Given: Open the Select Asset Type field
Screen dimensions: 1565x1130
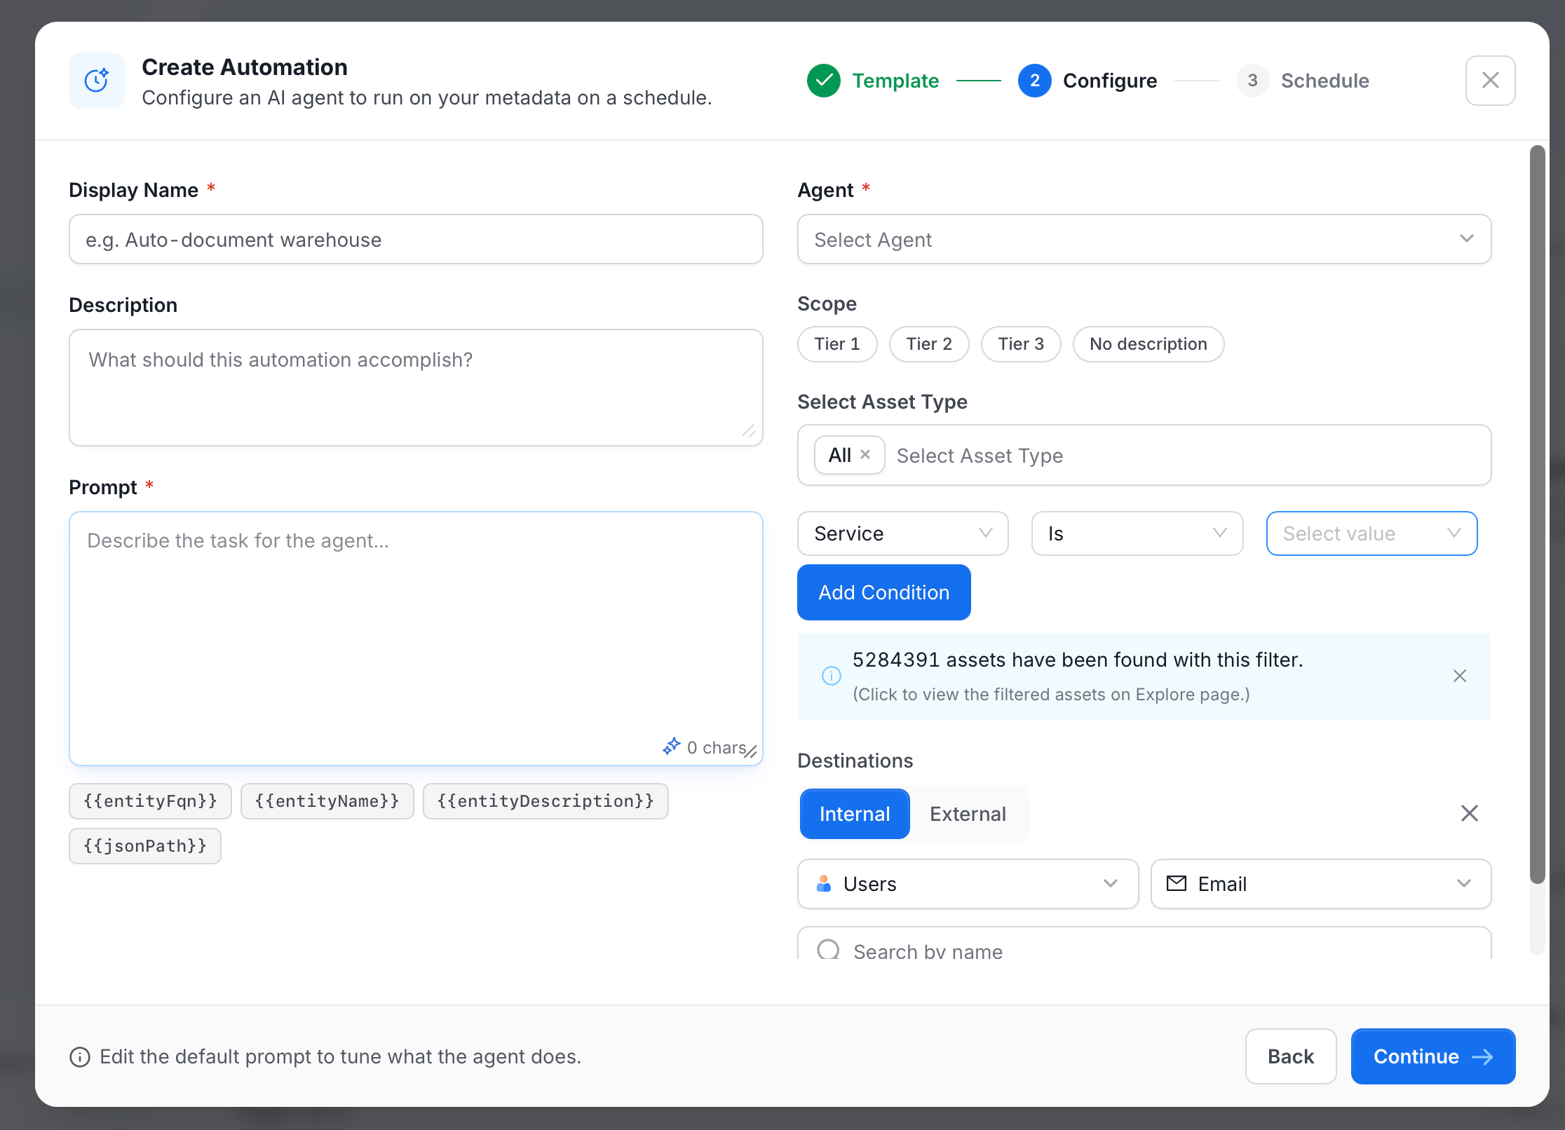Looking at the screenshot, I should [1144, 455].
